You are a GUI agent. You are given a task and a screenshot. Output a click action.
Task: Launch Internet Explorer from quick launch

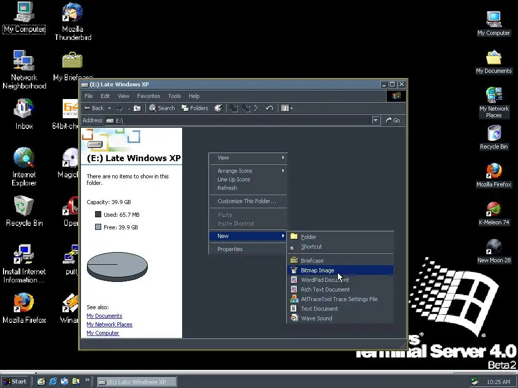(x=53, y=381)
